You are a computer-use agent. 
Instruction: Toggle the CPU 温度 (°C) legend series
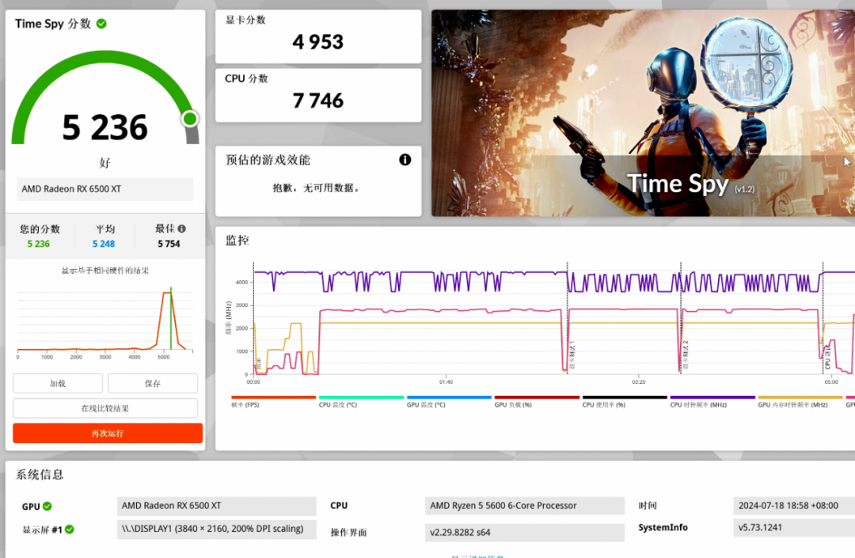tap(361, 401)
